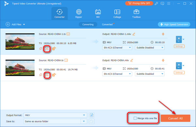Open the Output Format MKV dropdown
The width and height of the screenshot is (196, 127).
click(x=55, y=115)
